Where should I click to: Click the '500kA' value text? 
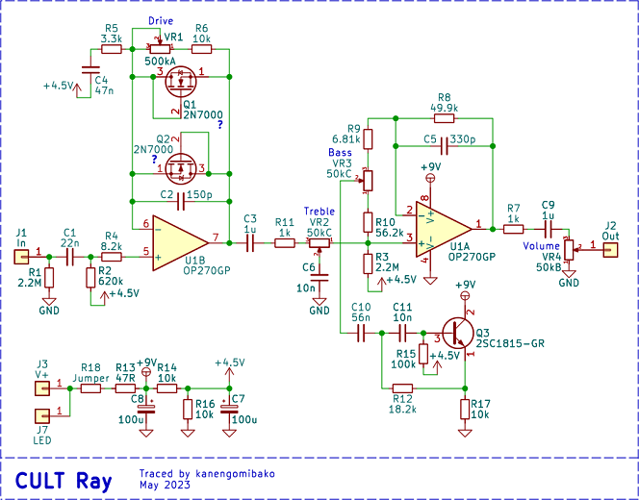pos(160,62)
